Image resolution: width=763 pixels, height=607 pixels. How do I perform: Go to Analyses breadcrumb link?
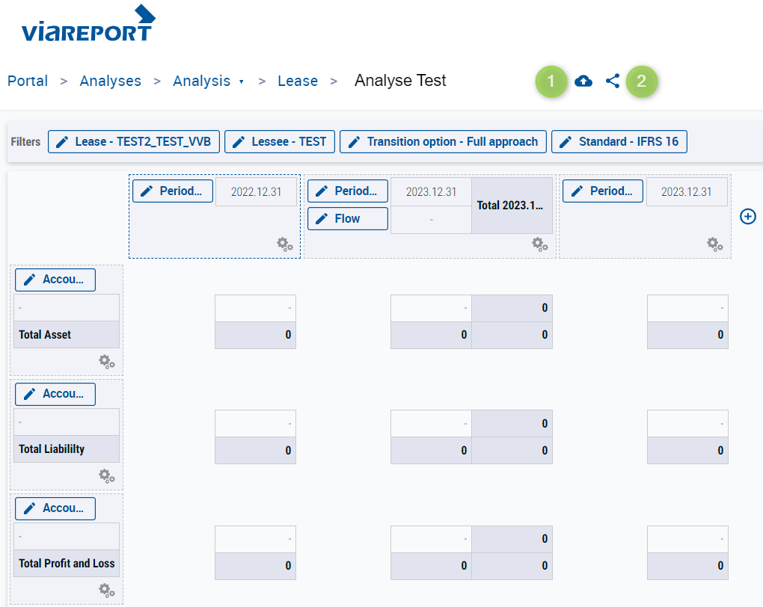coord(111,81)
